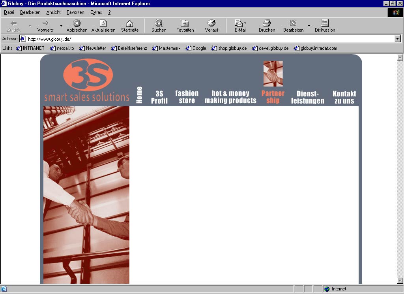The width and height of the screenshot is (404, 294).
Task: Open the devel.globuy.de links shortcut
Action: pyautogui.click(x=270, y=48)
